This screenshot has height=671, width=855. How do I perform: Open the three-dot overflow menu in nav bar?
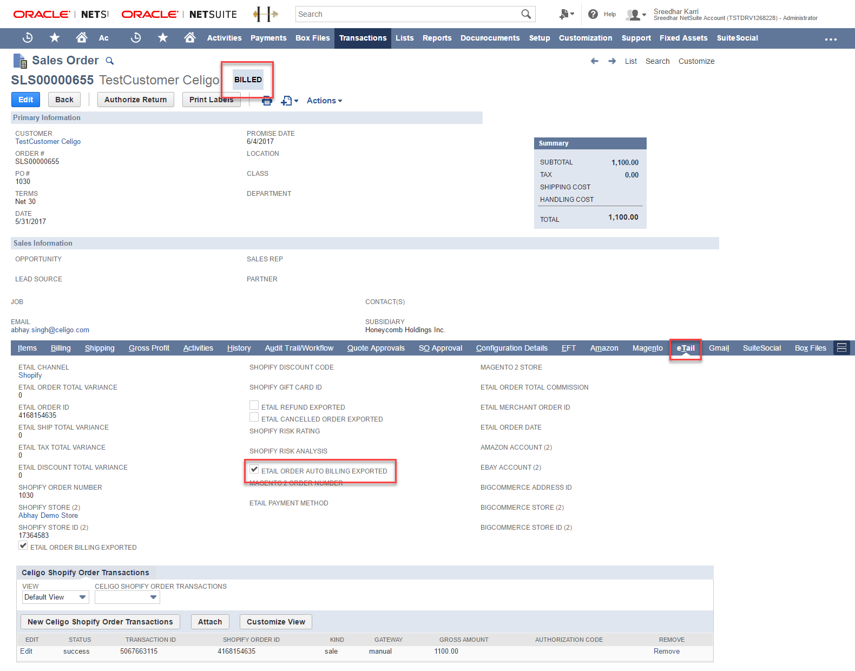coord(831,39)
